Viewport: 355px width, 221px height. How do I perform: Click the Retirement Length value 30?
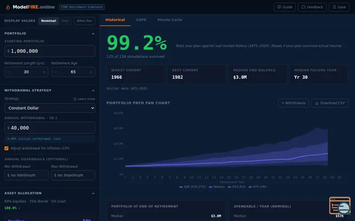[26, 72]
